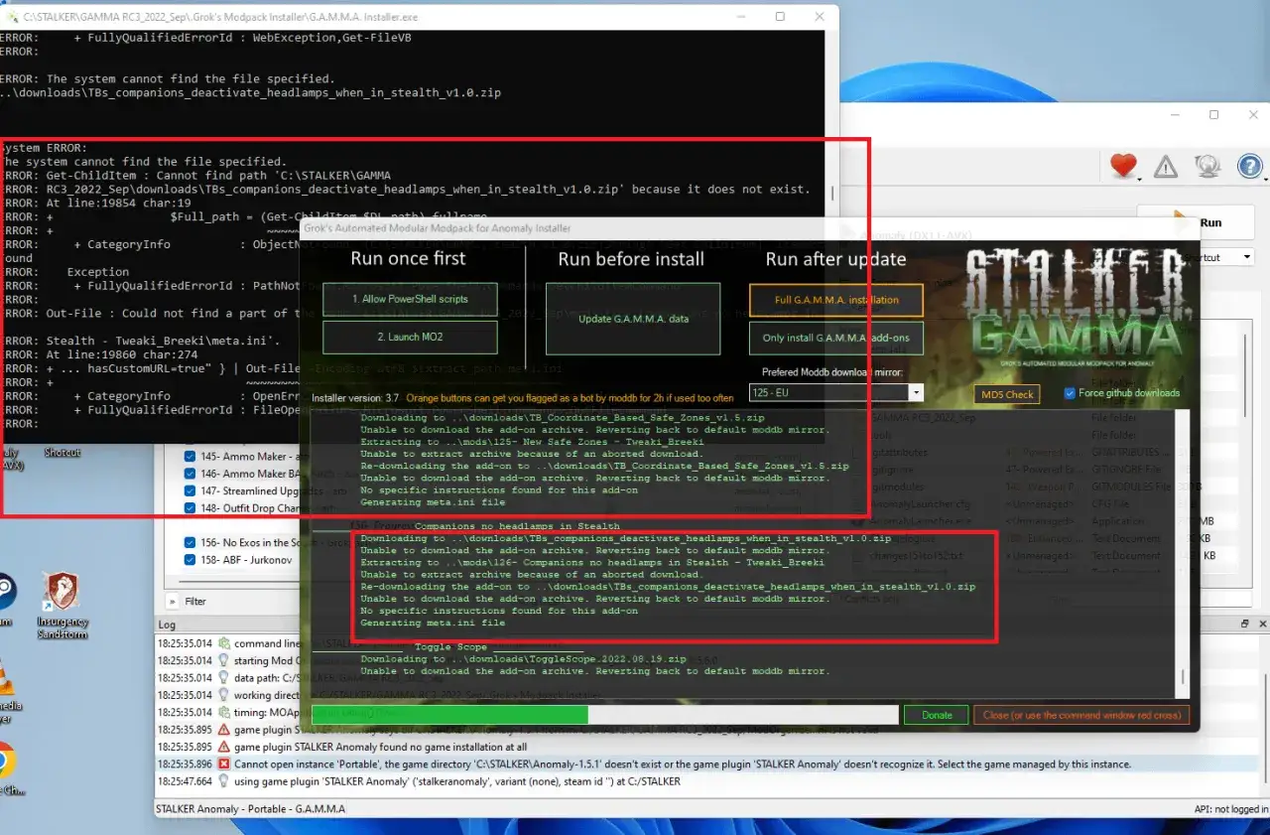Uncheck mod '148- Outfit Drop Chance'
Screen dimensions: 1270x835
coord(190,508)
